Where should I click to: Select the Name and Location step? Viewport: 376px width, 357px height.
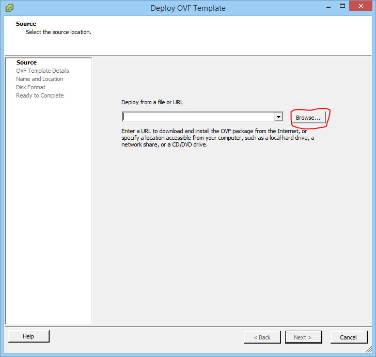[x=40, y=79]
